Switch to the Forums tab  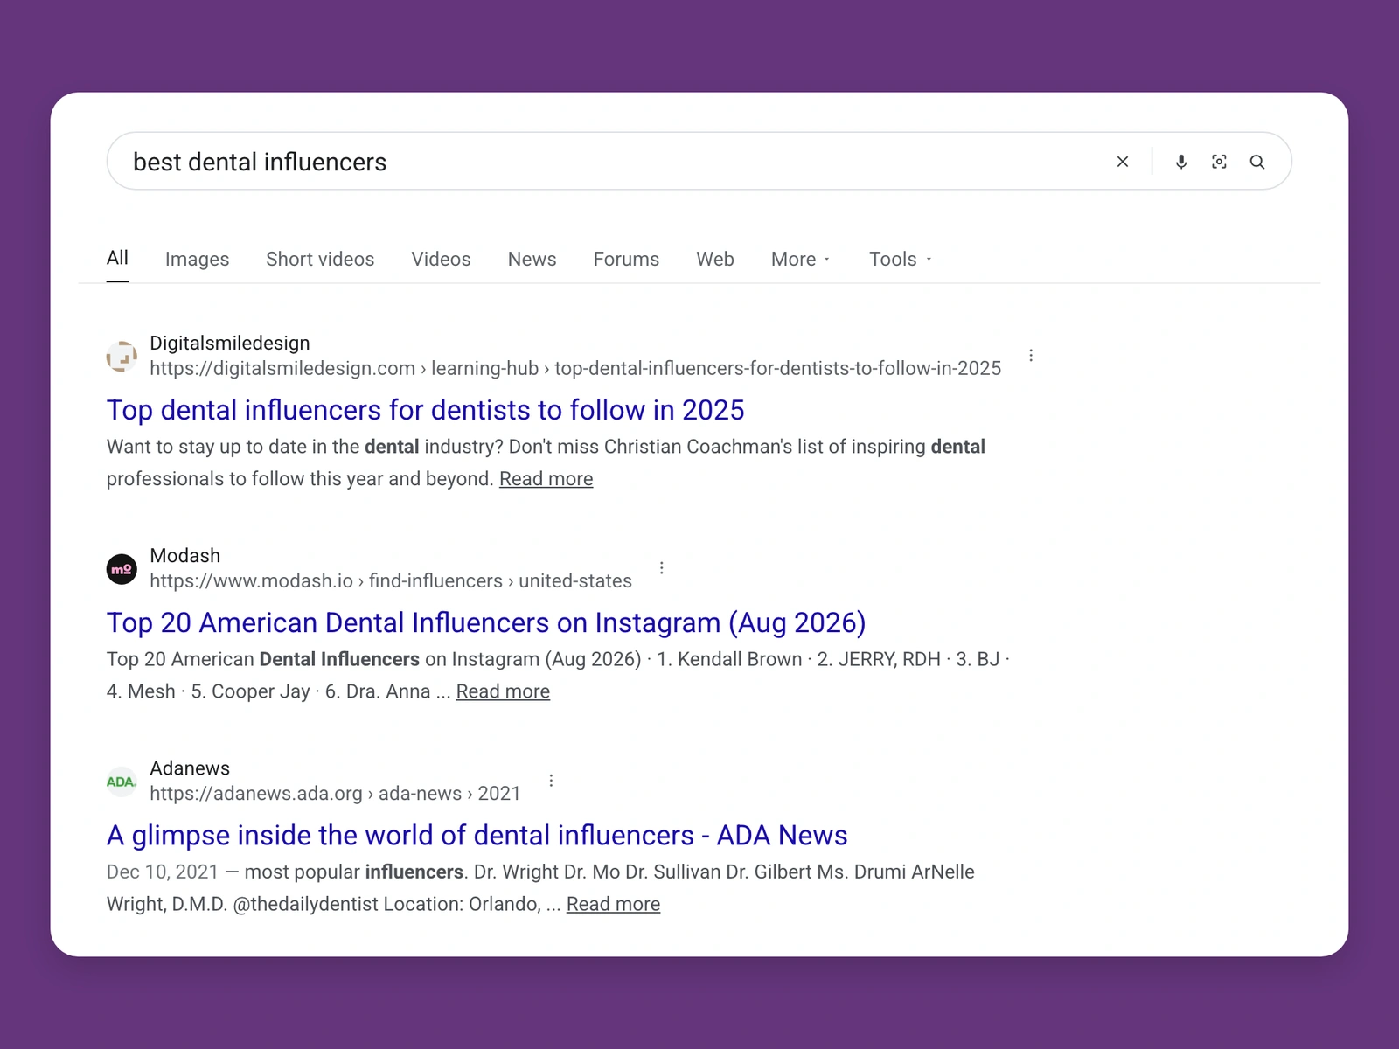coord(626,259)
